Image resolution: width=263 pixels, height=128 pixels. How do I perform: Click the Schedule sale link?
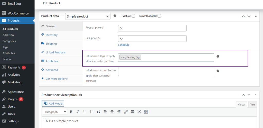tap(124, 45)
